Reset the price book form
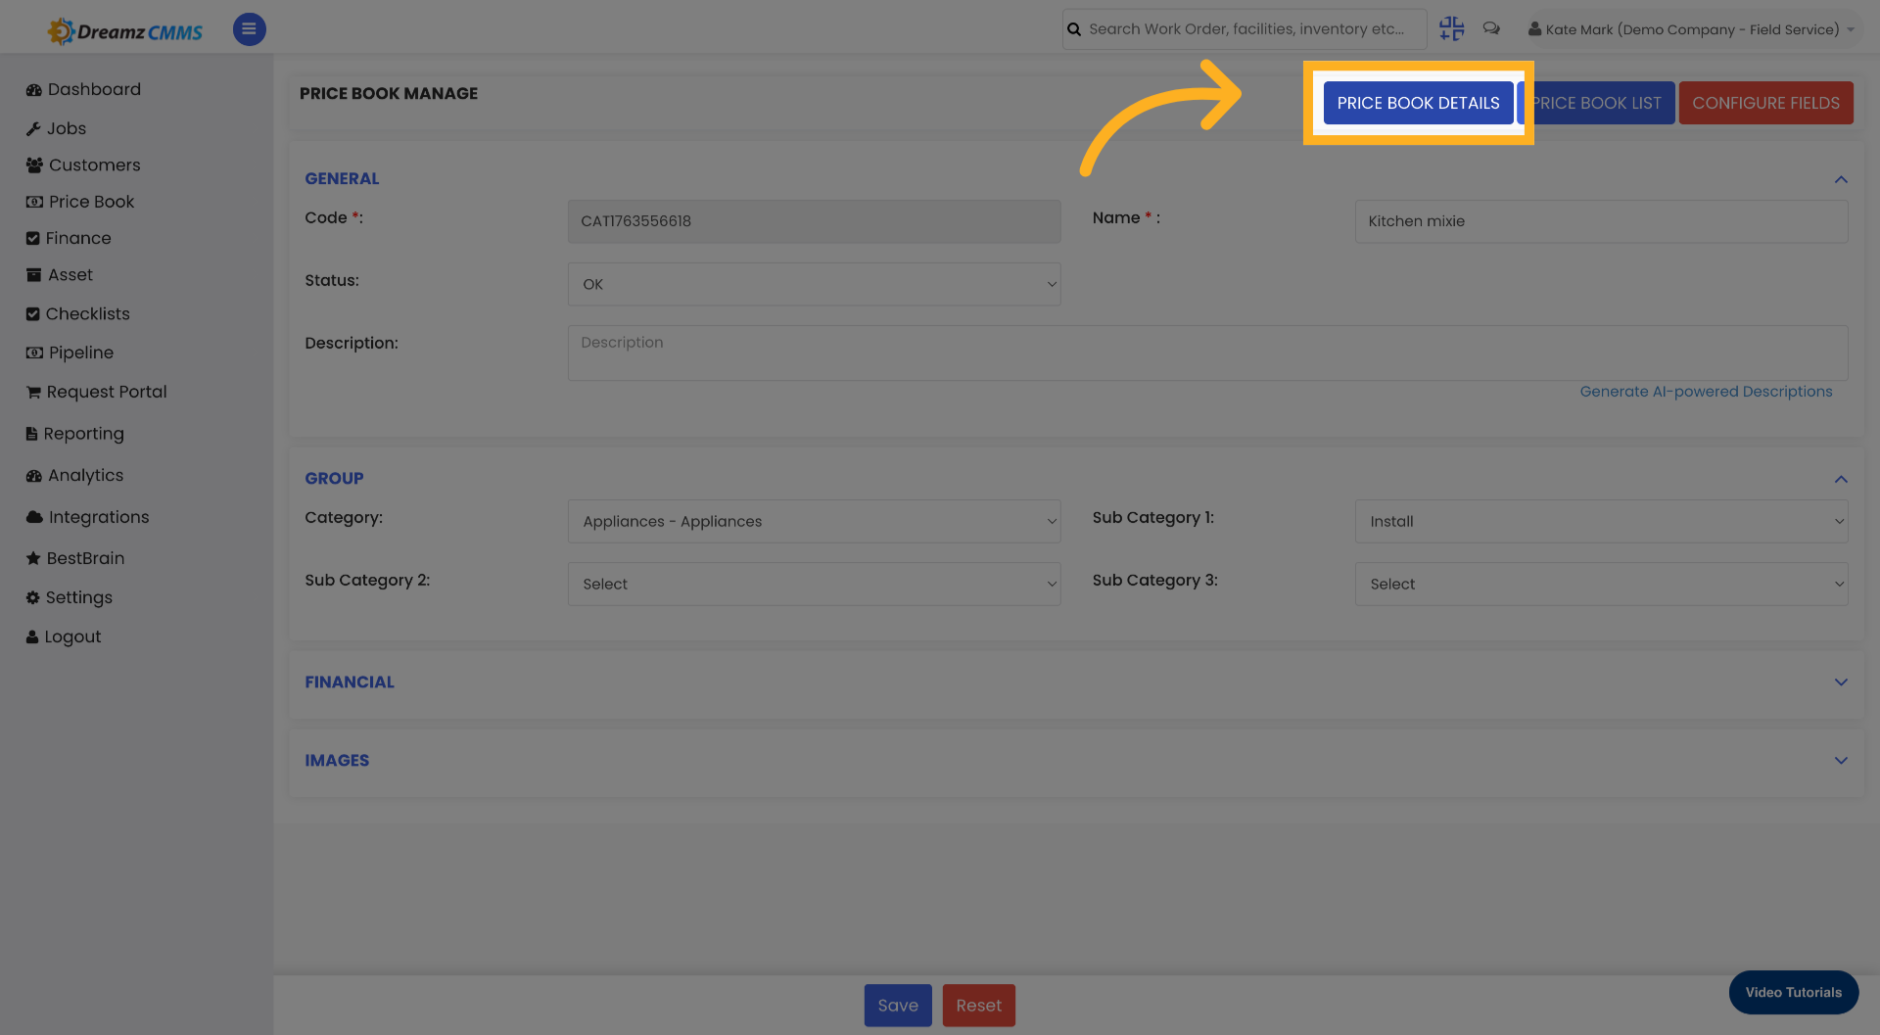 (x=978, y=1006)
